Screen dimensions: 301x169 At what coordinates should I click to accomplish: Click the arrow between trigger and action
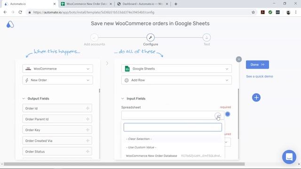pos(107,63)
